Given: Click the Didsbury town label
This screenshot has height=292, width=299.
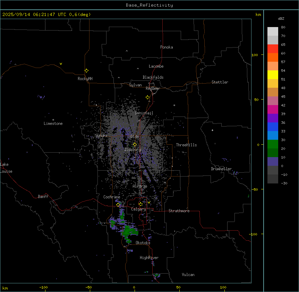Looking at the screenshot, I should point(133,149).
